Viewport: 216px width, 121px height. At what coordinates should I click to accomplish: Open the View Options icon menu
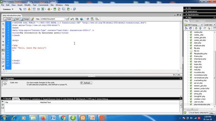click(x=92, y=19)
